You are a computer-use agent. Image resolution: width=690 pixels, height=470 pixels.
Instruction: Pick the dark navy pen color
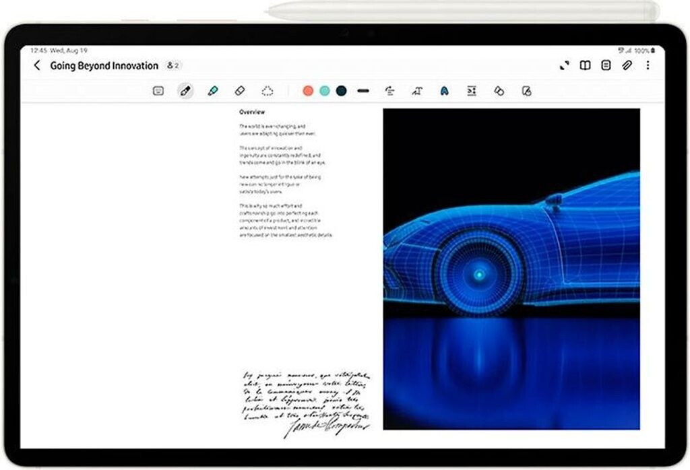click(342, 91)
